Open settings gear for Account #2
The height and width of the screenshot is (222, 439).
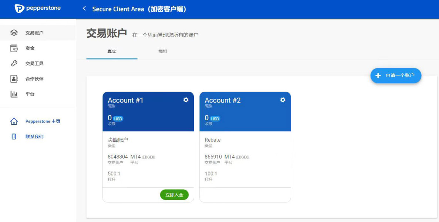coord(283,100)
